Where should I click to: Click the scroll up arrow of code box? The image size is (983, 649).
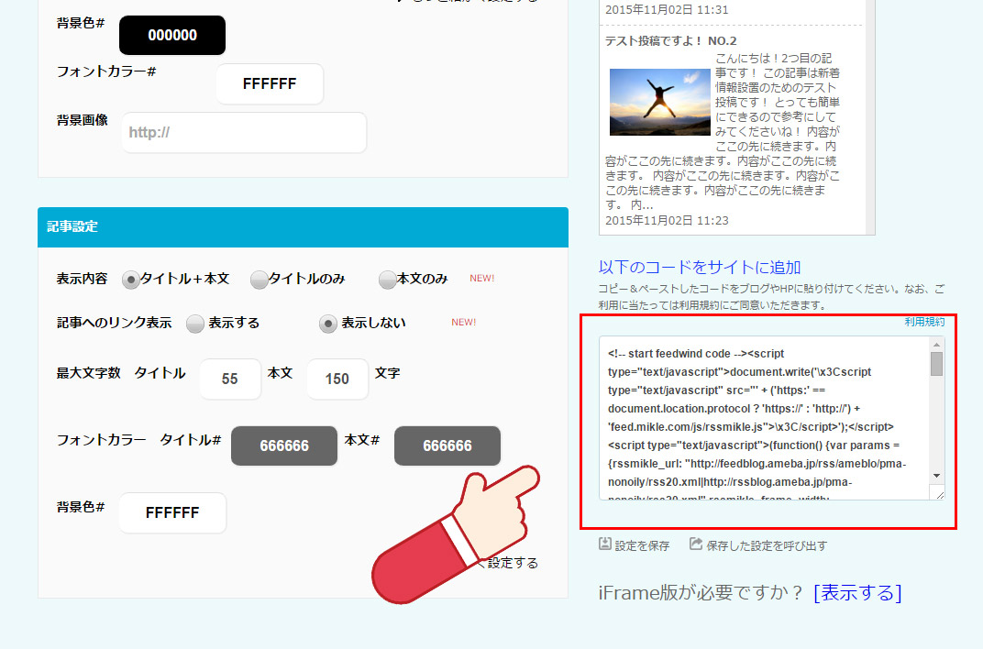936,345
